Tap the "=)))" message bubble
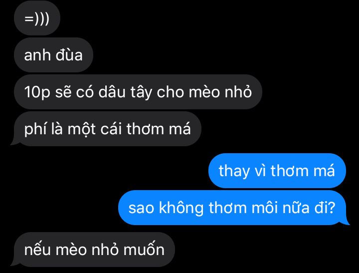The height and width of the screenshot is (273, 359). pyautogui.click(x=37, y=18)
